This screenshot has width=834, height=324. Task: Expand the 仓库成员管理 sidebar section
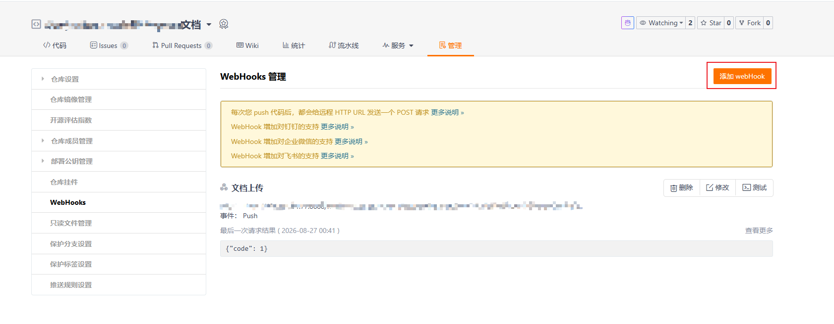pos(119,141)
